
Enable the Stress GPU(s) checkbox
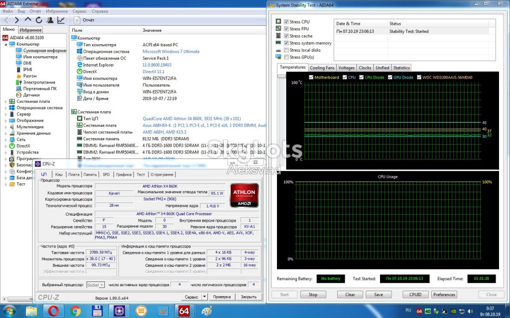coord(286,57)
